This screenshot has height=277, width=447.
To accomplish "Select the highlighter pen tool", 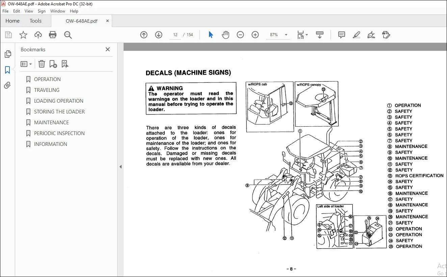I will click(x=356, y=35).
